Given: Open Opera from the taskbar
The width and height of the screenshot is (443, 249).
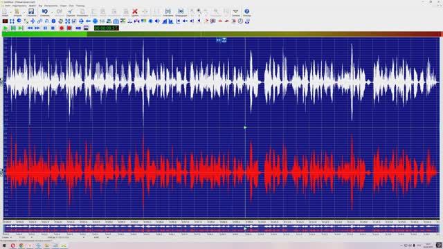Looking at the screenshot, I should (13, 246).
